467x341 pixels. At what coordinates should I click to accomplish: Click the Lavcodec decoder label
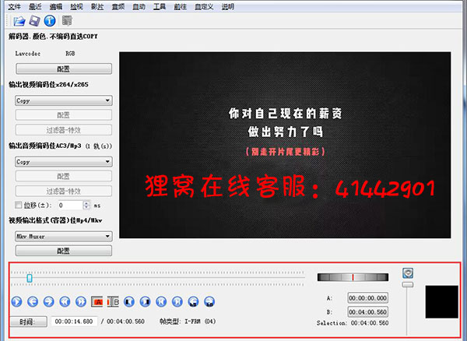pyautogui.click(x=28, y=54)
